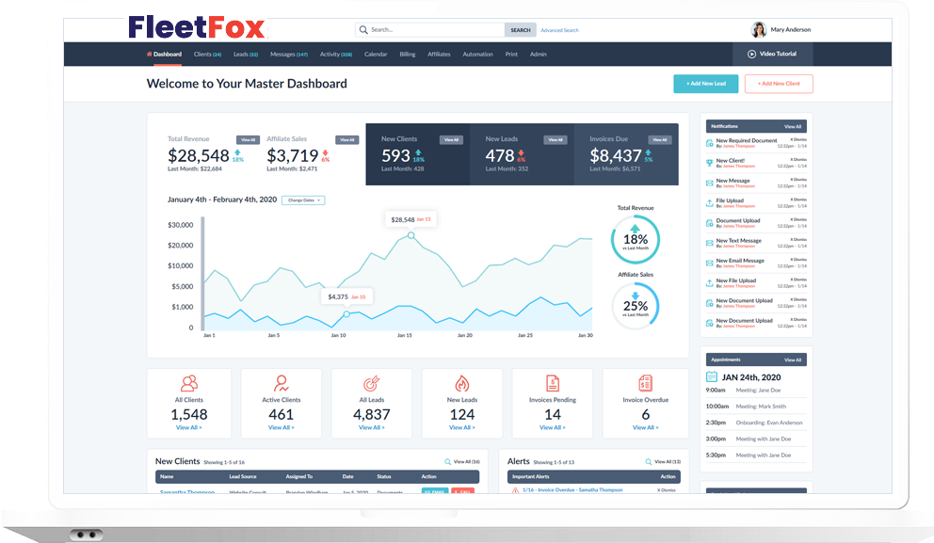Click the envelope icon for New Text Message
This screenshot has height=543, width=934.
(x=709, y=243)
